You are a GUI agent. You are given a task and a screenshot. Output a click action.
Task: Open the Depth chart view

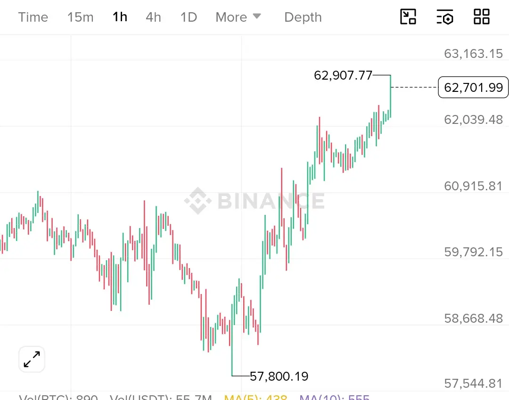[x=303, y=17]
